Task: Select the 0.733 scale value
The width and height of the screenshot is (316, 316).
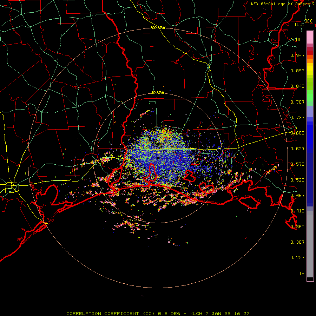Action: click(297, 118)
